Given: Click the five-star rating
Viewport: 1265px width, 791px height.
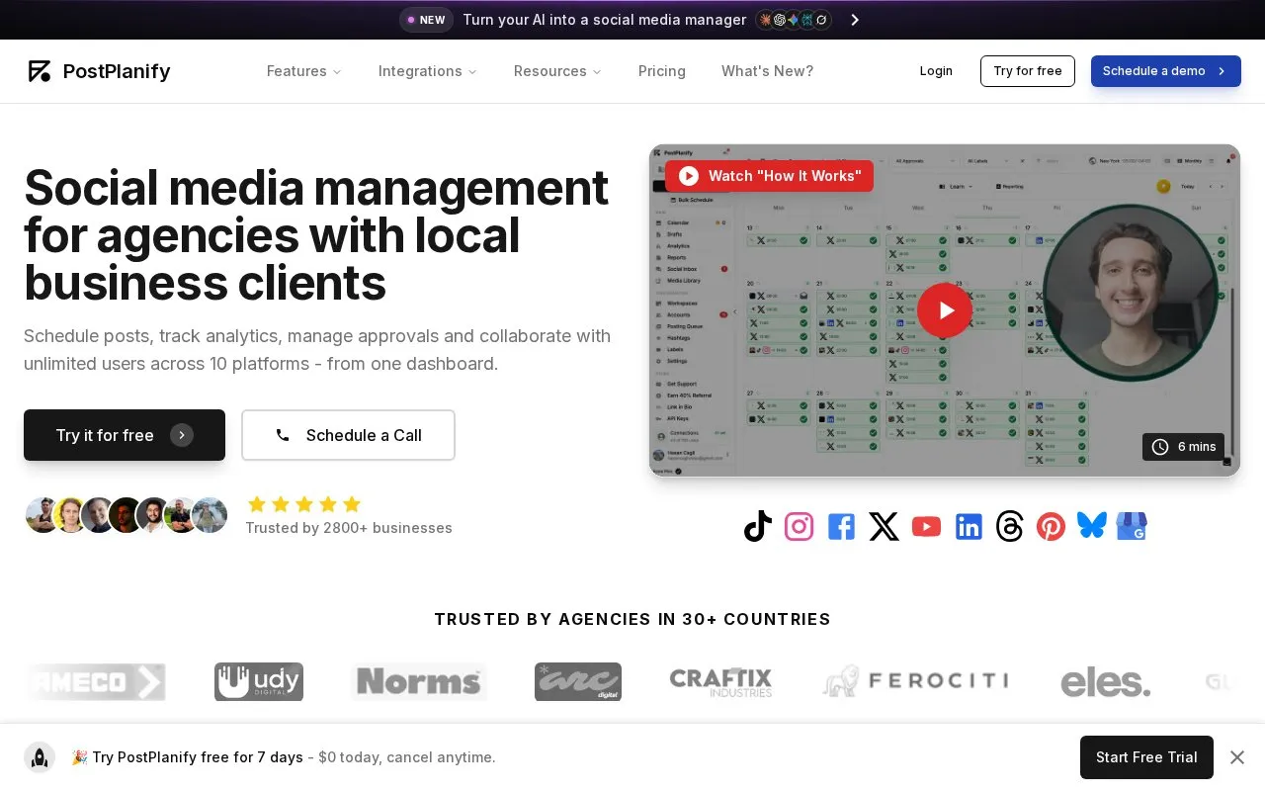Looking at the screenshot, I should (304, 504).
